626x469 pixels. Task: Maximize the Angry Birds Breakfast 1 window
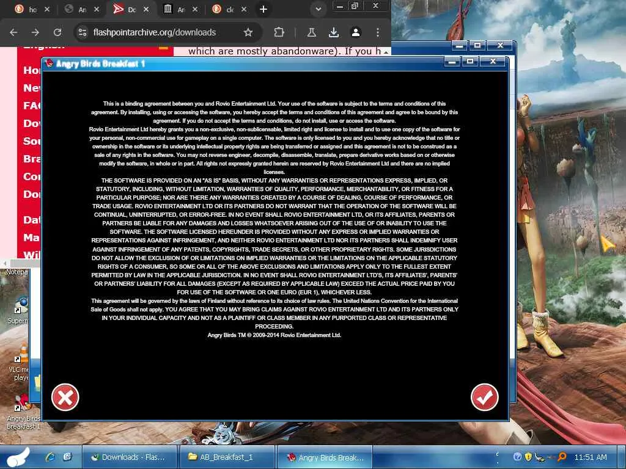(x=470, y=62)
